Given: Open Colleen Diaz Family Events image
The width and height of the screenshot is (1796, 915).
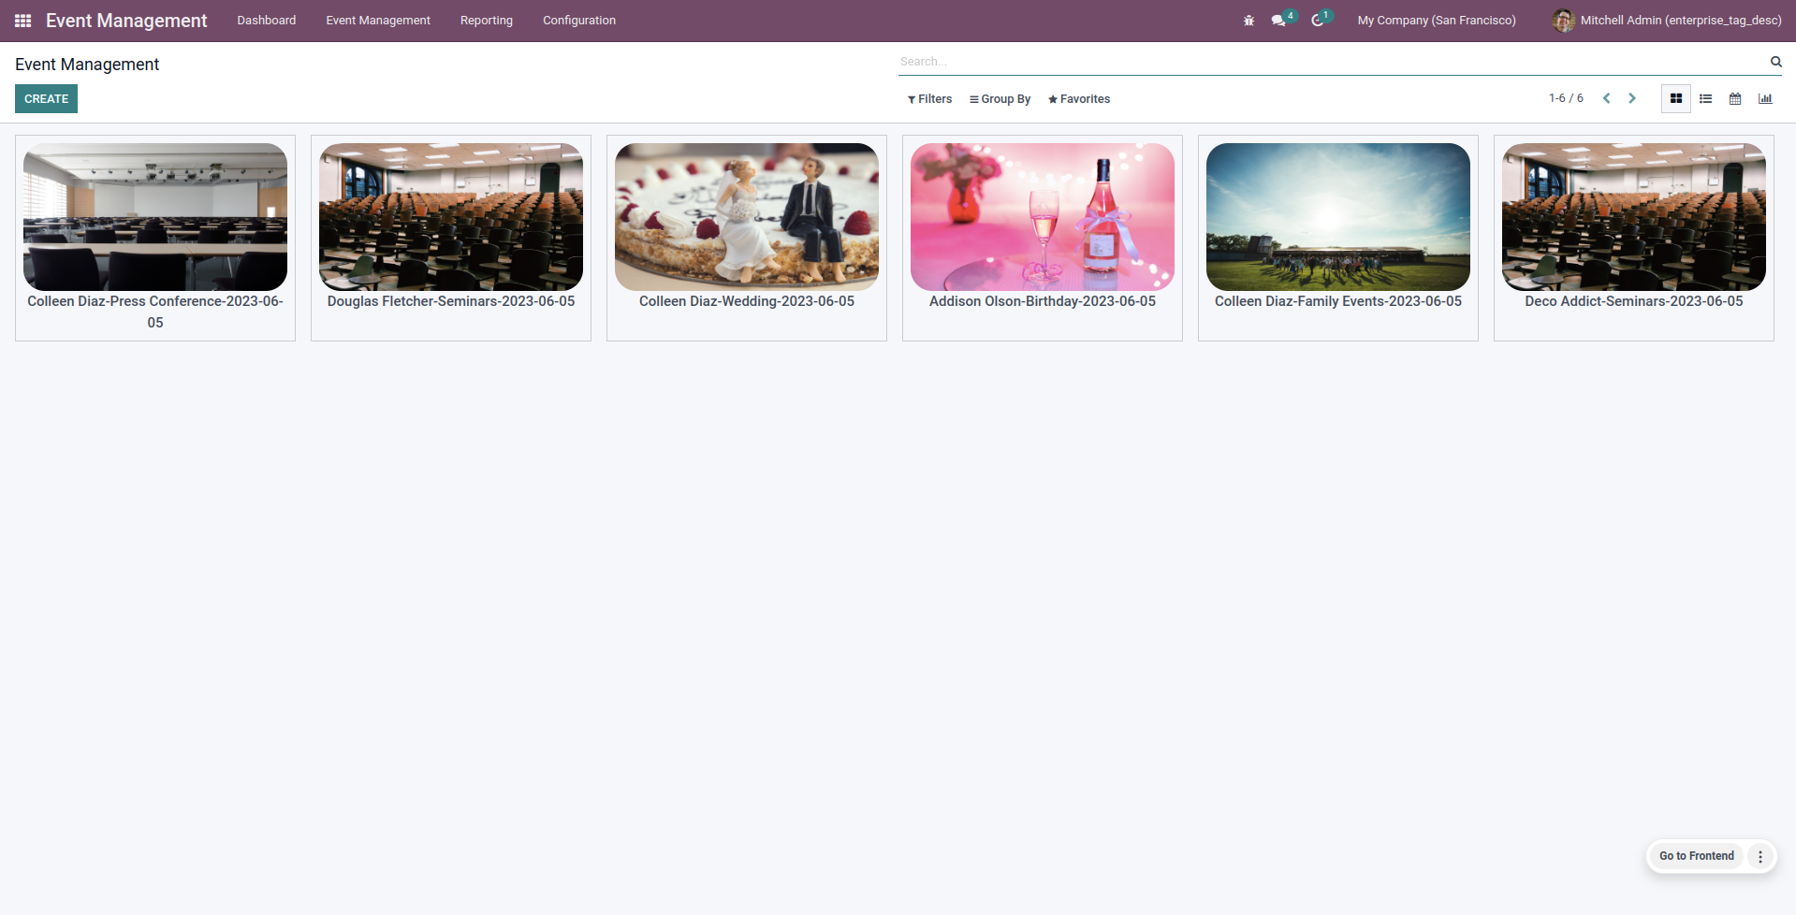Looking at the screenshot, I should [1338, 217].
